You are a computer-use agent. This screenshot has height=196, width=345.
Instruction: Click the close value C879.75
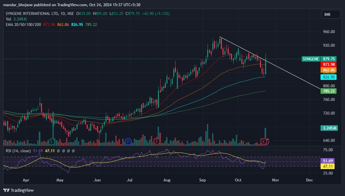pyautogui.click(x=133, y=14)
